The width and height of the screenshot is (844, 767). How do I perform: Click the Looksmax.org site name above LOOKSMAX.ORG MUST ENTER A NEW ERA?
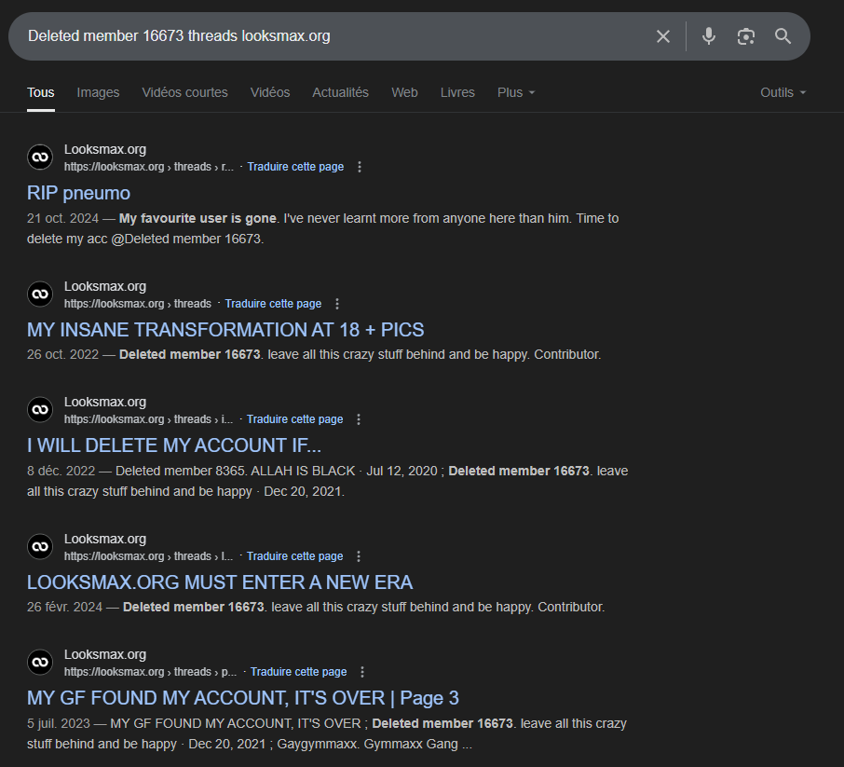click(x=105, y=539)
